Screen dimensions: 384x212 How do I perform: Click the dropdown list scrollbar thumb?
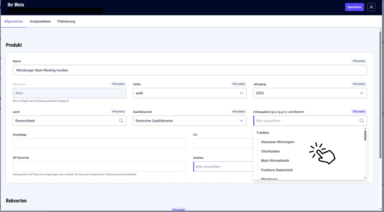point(365,135)
